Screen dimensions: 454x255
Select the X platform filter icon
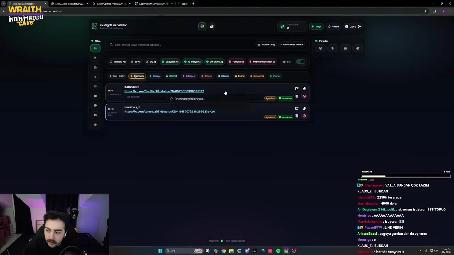coord(95,77)
